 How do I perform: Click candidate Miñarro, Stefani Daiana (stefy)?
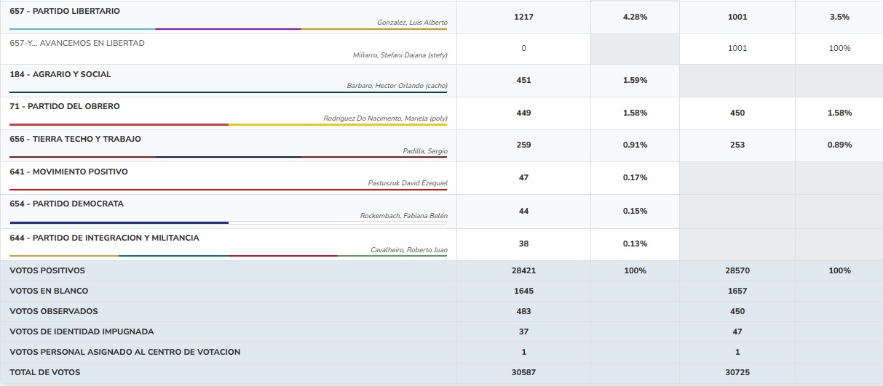(400, 55)
